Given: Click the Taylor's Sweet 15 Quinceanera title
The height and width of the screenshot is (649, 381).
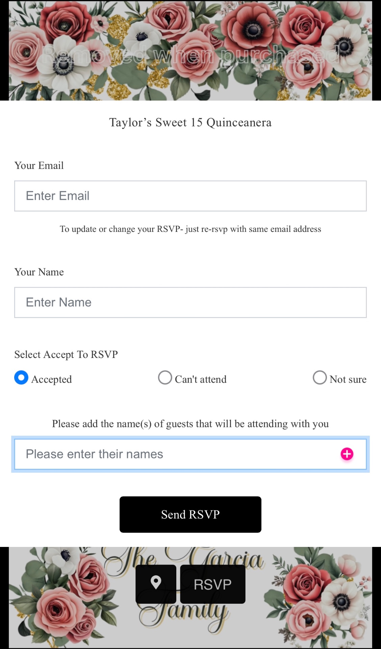Looking at the screenshot, I should pyautogui.click(x=190, y=122).
